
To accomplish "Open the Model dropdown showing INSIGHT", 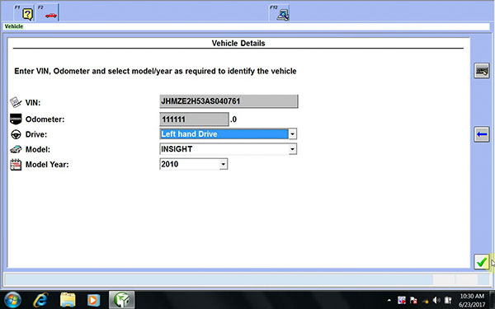I will [229, 149].
